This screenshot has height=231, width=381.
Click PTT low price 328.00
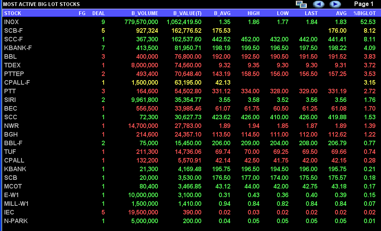279,91
